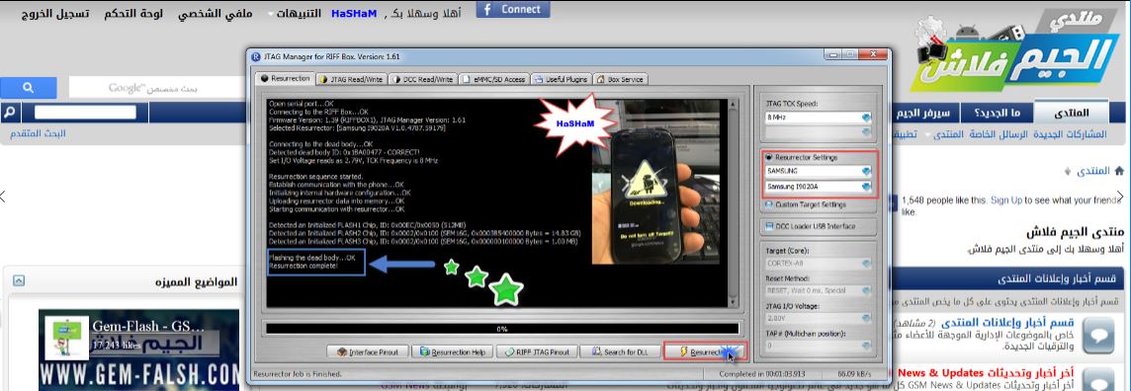
Task: Click the 0% progress bar
Action: [x=502, y=329]
